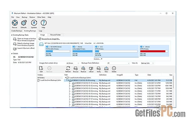Open the View menu
The height and width of the screenshot is (119, 188).
[x=18, y=17]
